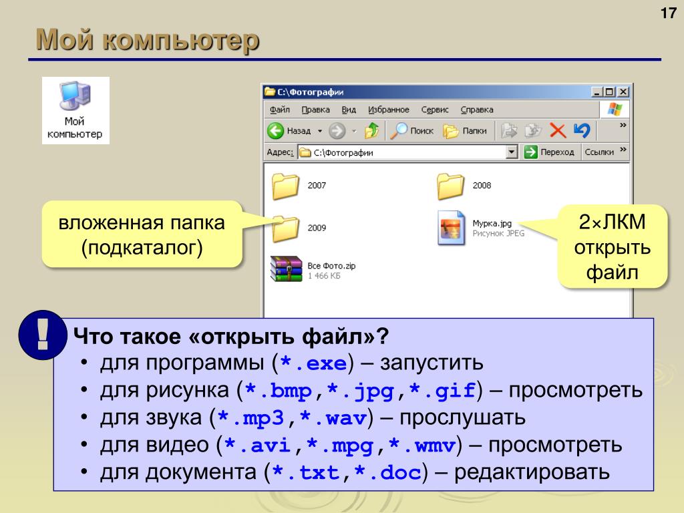
Task: Open the Вид menu
Action: pyautogui.click(x=349, y=110)
